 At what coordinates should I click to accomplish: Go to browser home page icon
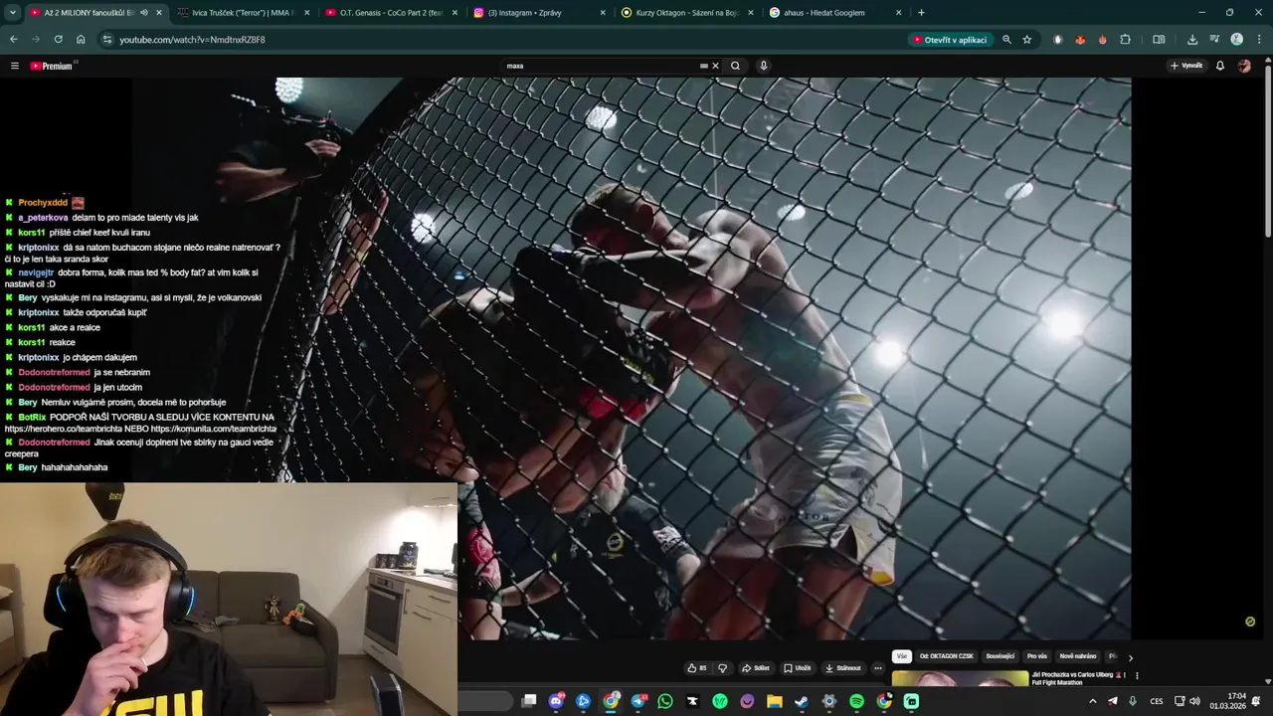point(81,40)
